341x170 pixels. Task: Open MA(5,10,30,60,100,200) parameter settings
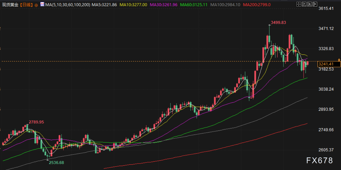(x=68, y=5)
